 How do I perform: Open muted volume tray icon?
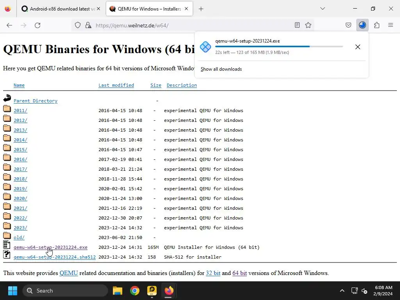click(364, 291)
